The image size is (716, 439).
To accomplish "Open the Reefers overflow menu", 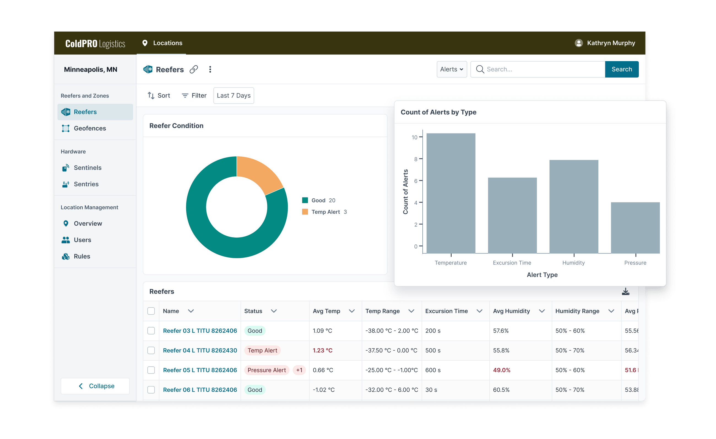I will click(210, 69).
